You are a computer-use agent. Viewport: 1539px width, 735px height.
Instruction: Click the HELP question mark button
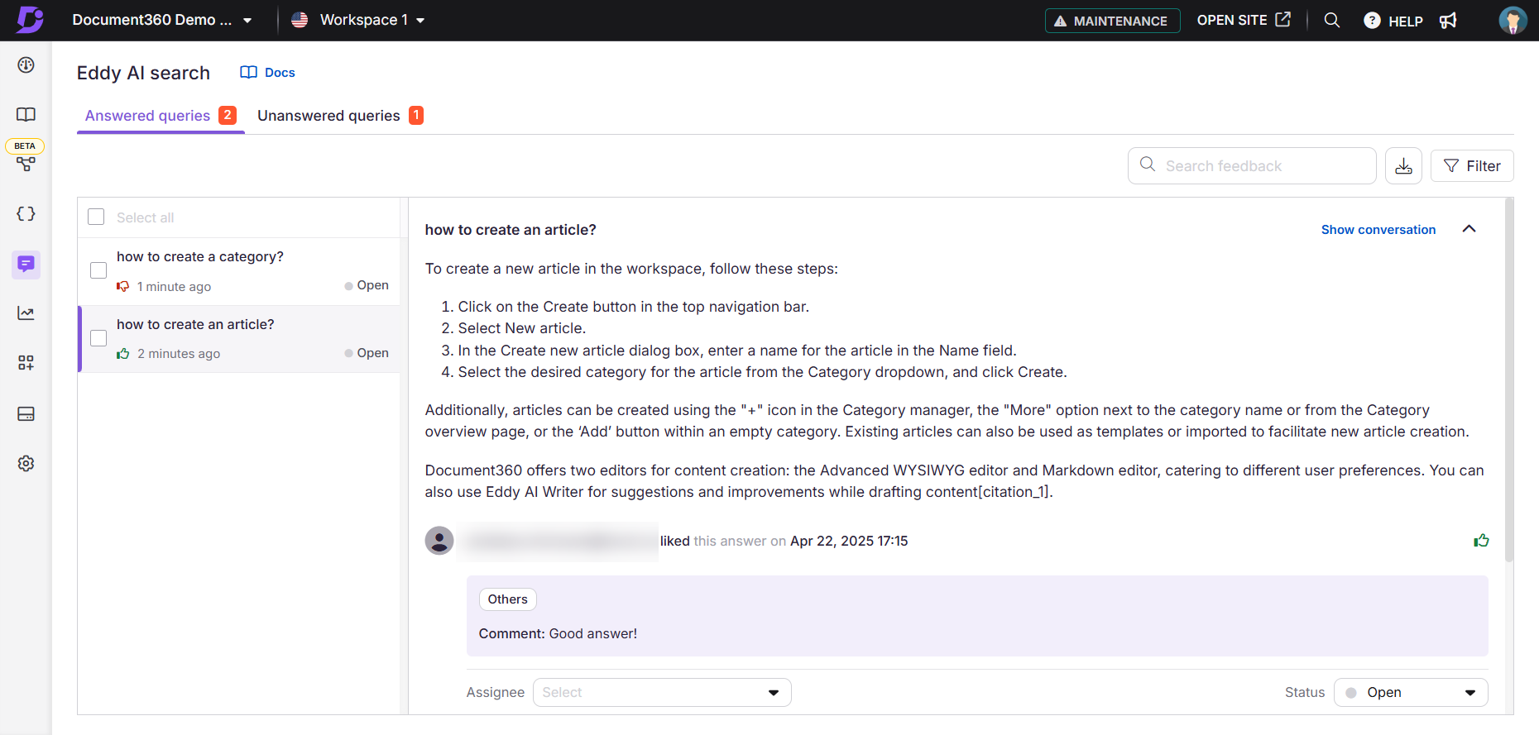tap(1393, 21)
